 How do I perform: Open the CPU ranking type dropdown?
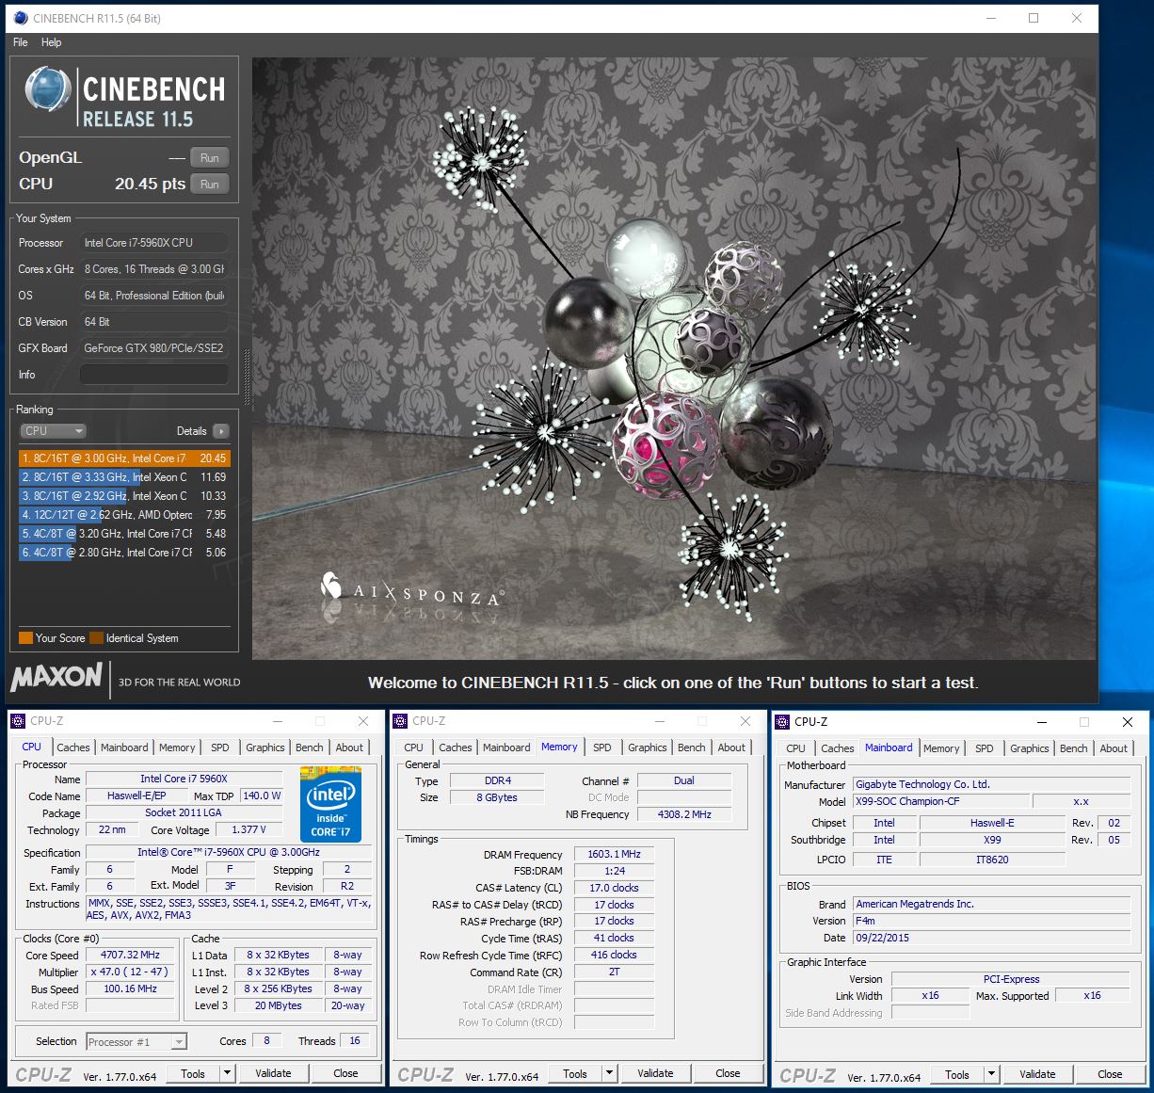pos(54,431)
